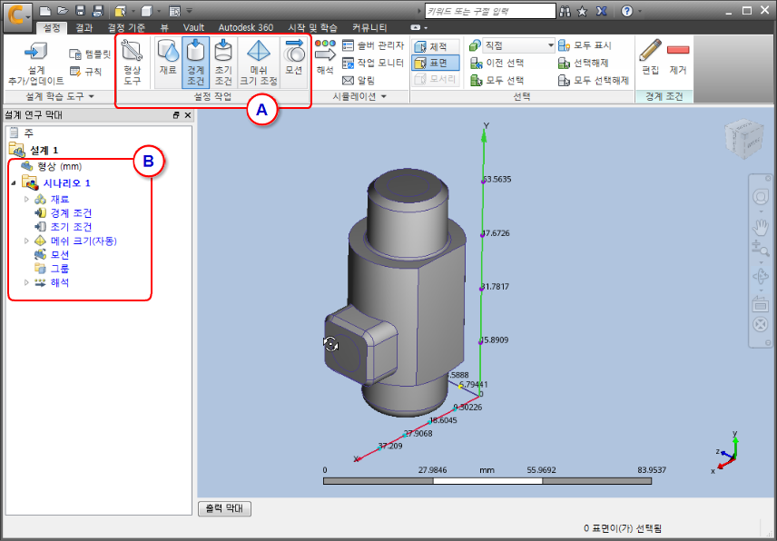Collapse the 시나리오 1 tree node
The height and width of the screenshot is (541, 777).
point(13,183)
